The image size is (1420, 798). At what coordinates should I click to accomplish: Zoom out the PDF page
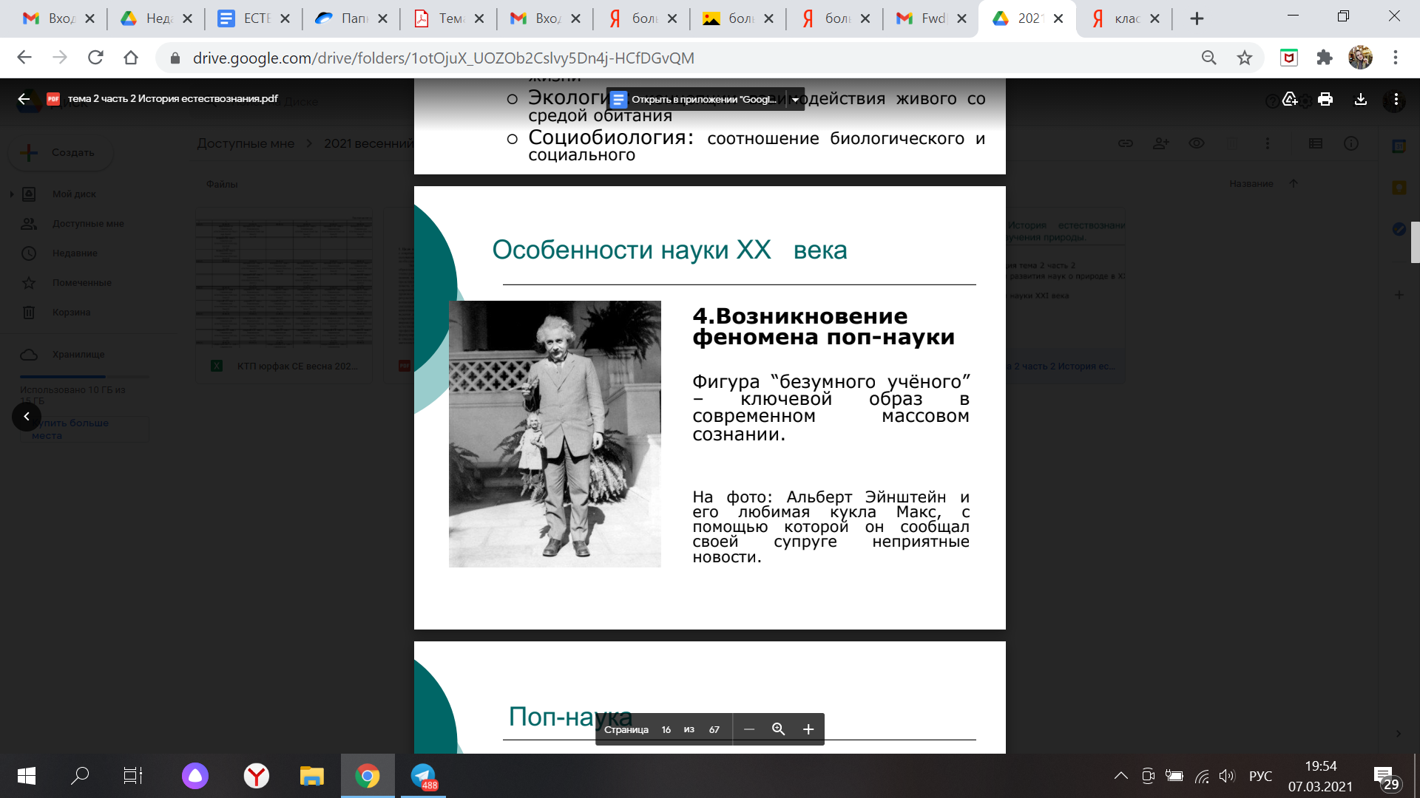(x=749, y=729)
